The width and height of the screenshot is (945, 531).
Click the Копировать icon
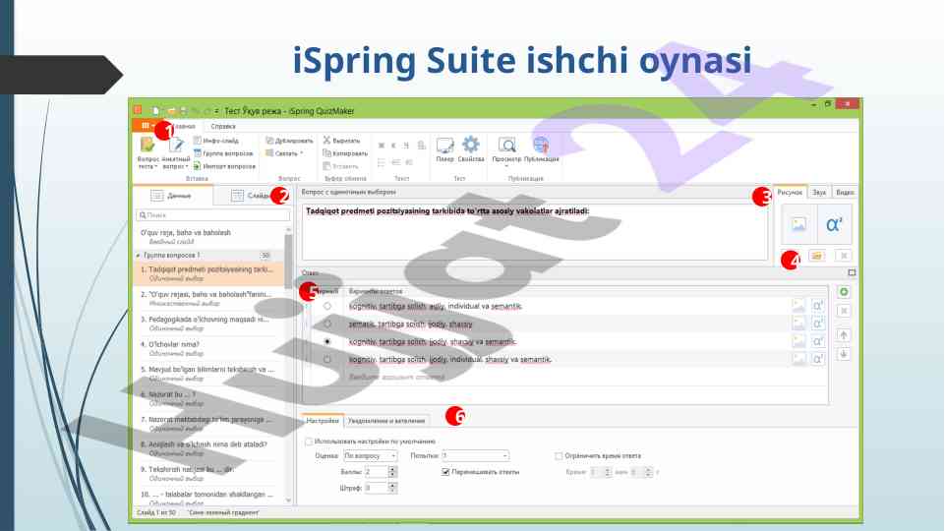click(326, 153)
